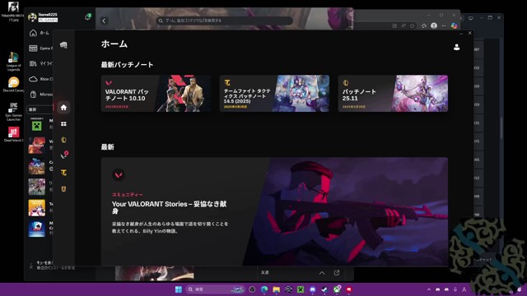Select the Home icon in Riot sidebar
The width and height of the screenshot is (527, 296).
[x=63, y=108]
